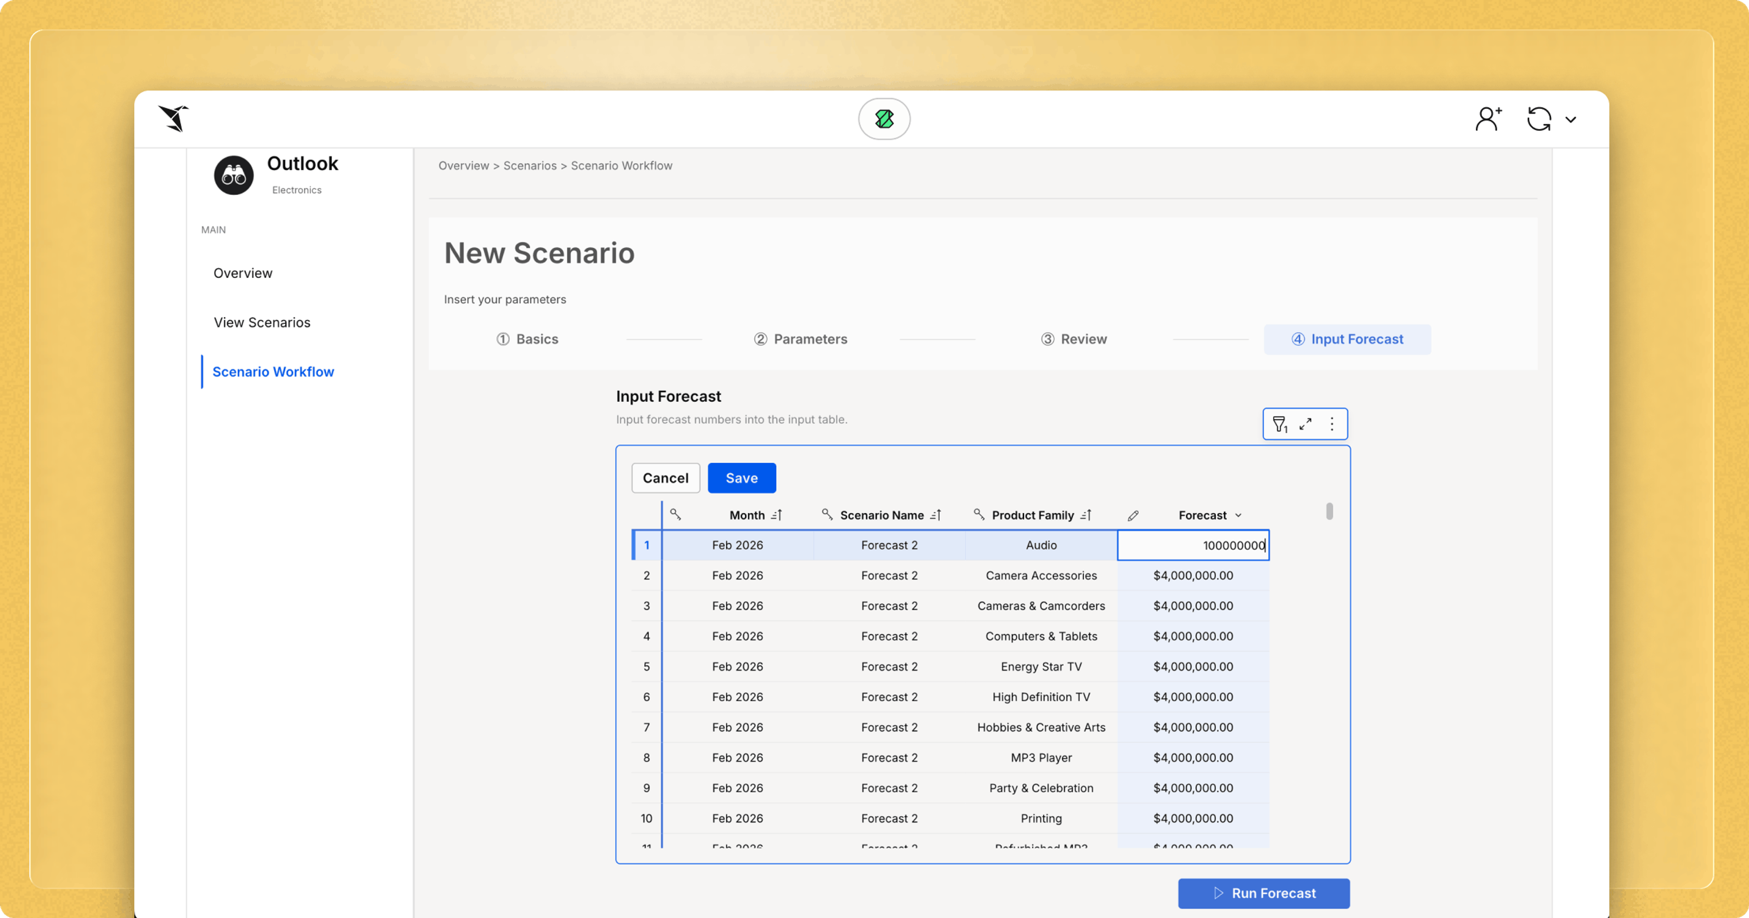Click the High Definition TV cell

(x=1041, y=697)
